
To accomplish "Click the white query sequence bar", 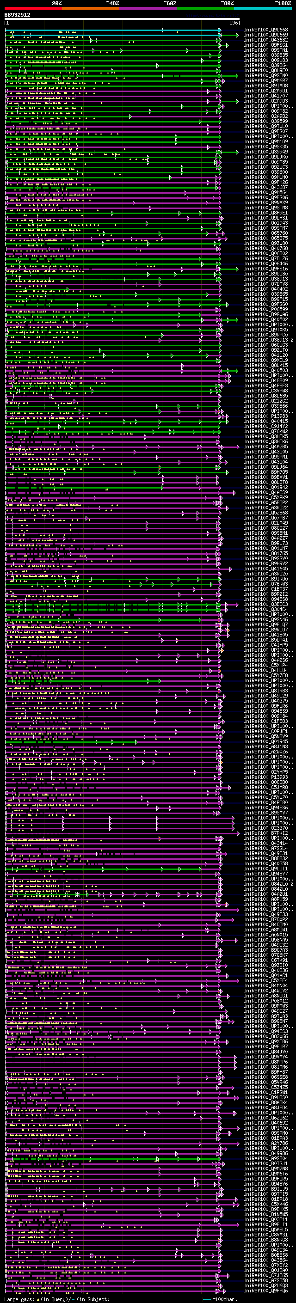I will (122, 19).
